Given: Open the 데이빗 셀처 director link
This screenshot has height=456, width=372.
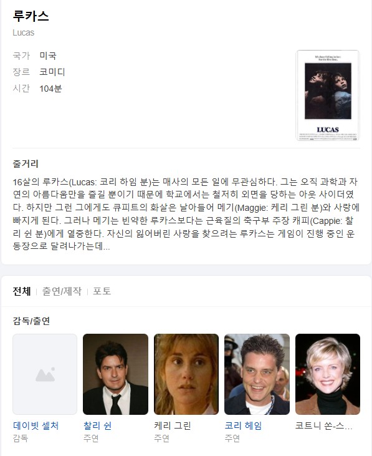Looking at the screenshot, I should (x=36, y=426).
